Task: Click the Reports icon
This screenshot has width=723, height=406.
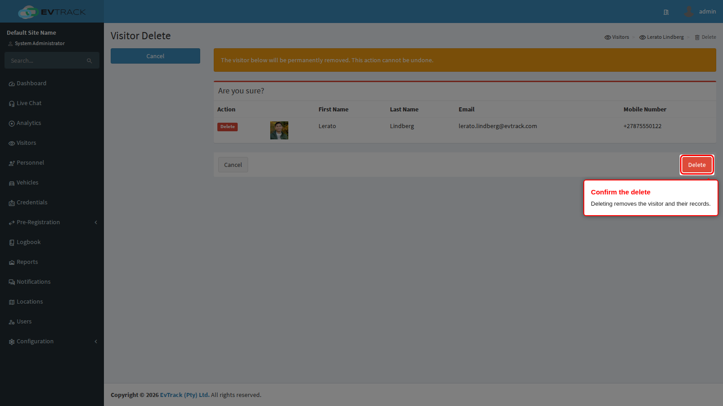Action: [12, 263]
